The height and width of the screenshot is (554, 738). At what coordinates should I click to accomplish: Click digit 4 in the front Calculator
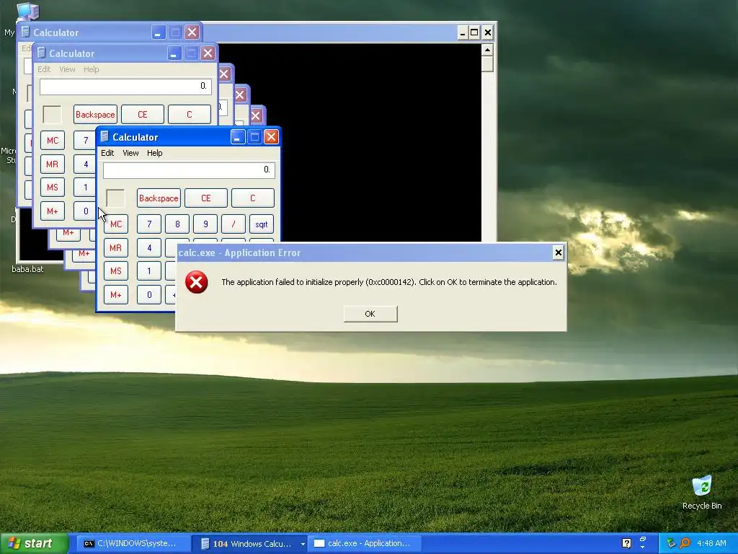click(149, 248)
